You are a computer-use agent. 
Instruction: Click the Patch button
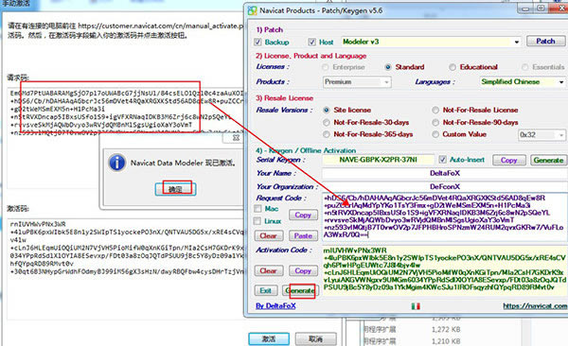tap(545, 42)
